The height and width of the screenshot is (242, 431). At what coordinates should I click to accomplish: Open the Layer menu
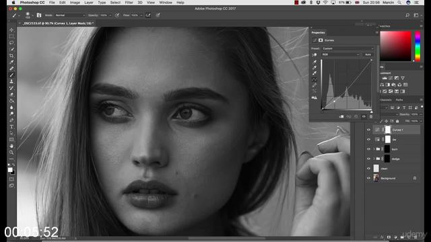click(88, 3)
